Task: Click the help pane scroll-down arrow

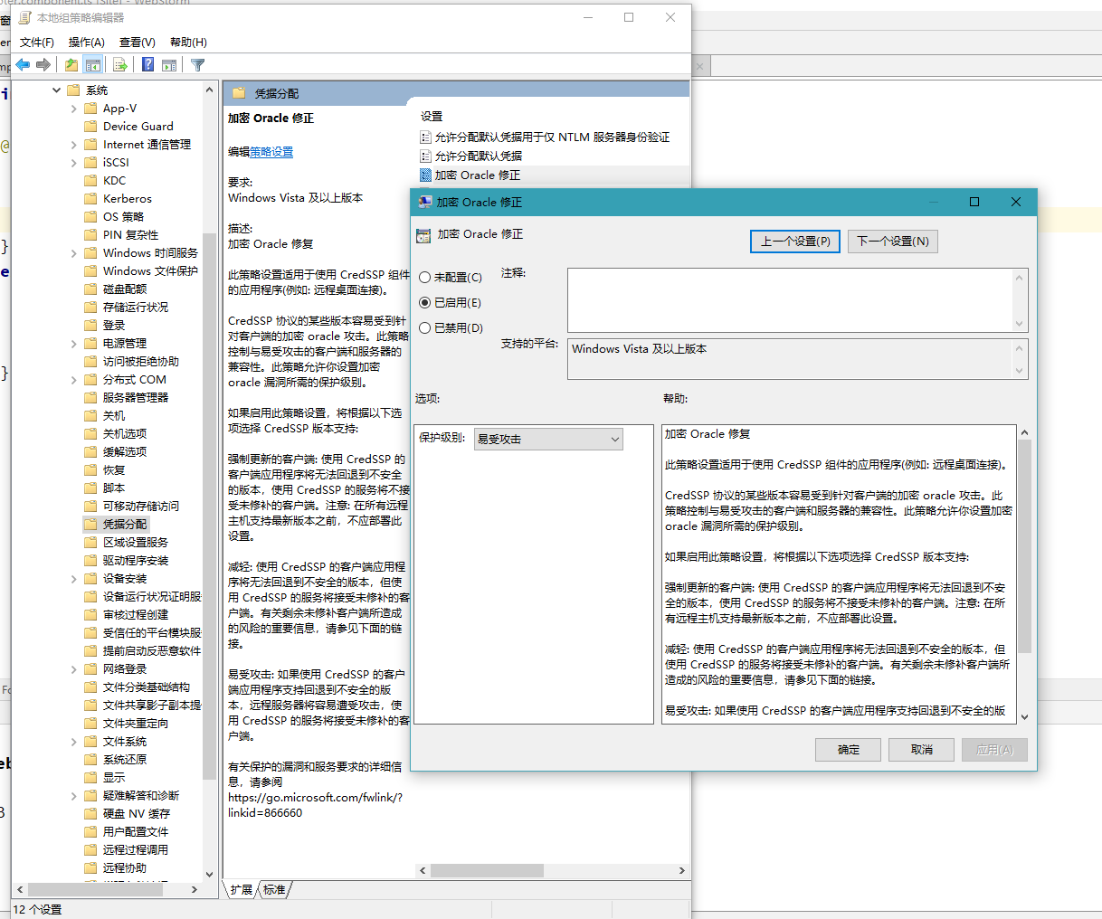Action: pos(1024,716)
